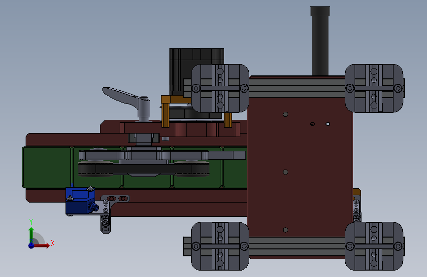
Task: Pick the blue sensor block
Action: [80, 201]
